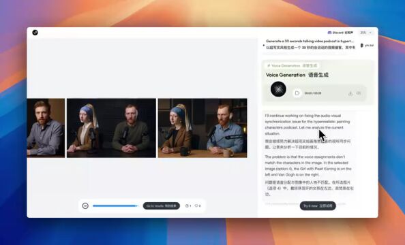
Task: Click the round black voice avatar
Action: click(x=278, y=89)
